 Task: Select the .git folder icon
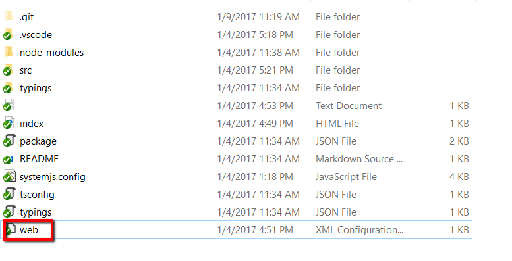[9, 16]
